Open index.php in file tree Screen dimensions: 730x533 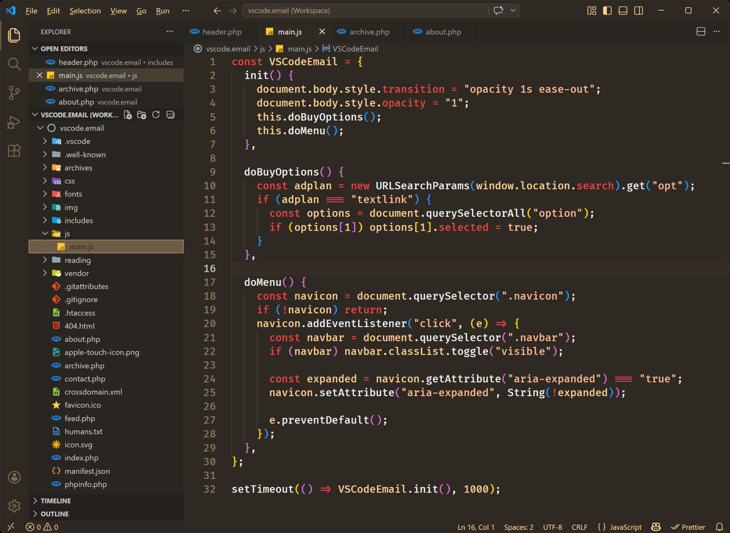106,458
